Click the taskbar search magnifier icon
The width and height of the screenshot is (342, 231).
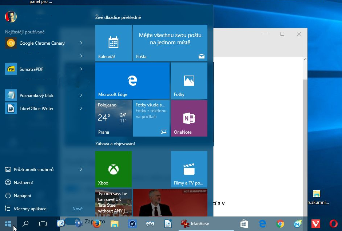tap(25, 224)
